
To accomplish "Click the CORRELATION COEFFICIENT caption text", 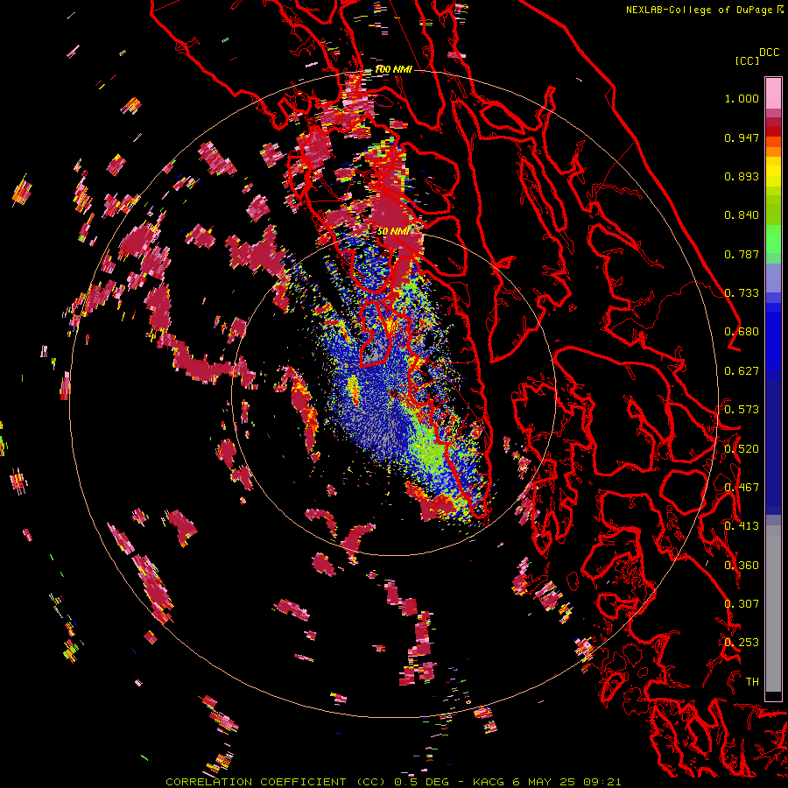I will [x=256, y=782].
